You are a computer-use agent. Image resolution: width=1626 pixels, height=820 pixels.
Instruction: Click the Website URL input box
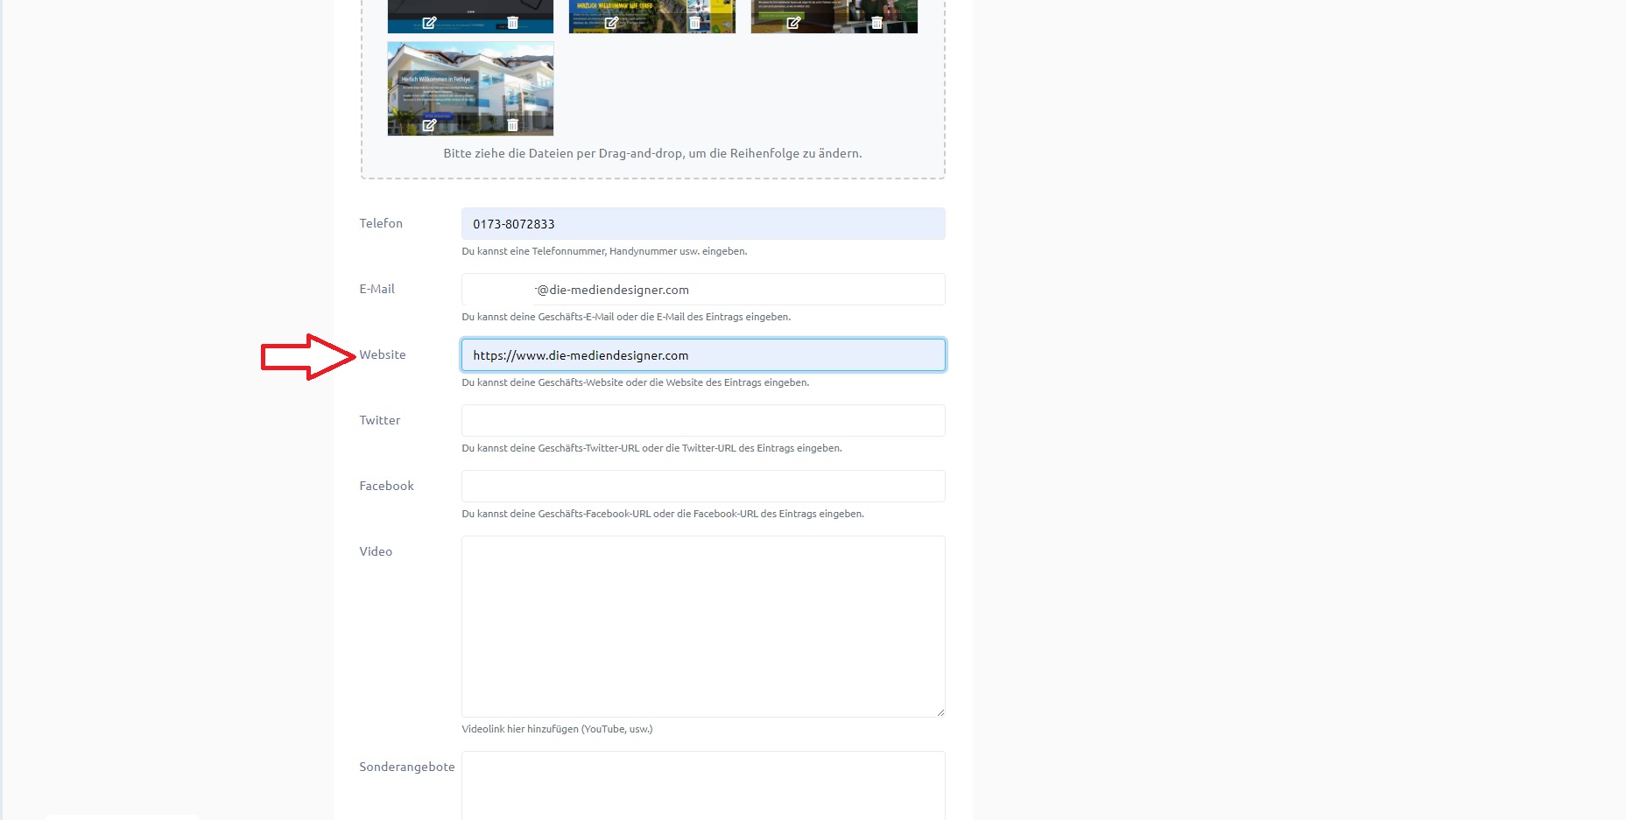pyautogui.click(x=702, y=355)
